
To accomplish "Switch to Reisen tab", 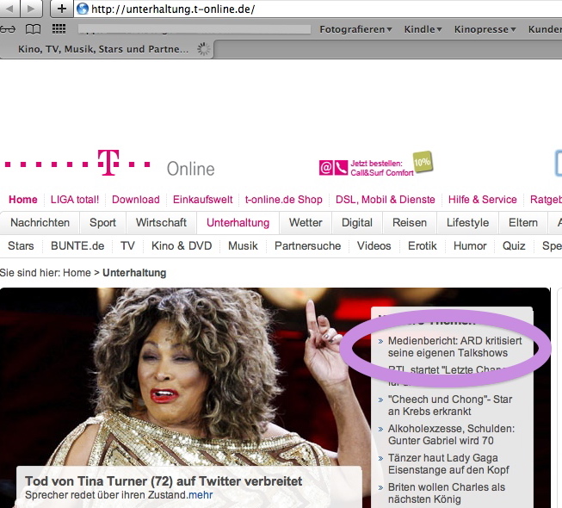I will pos(410,223).
